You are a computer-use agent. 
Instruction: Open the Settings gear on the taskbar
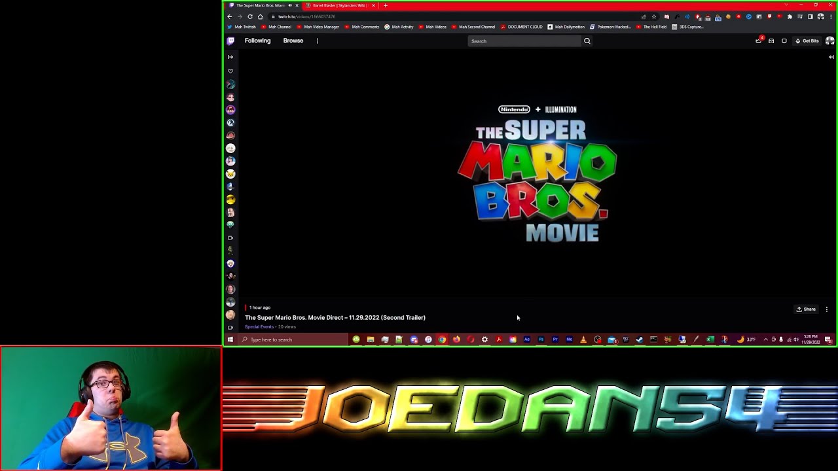tap(484, 340)
